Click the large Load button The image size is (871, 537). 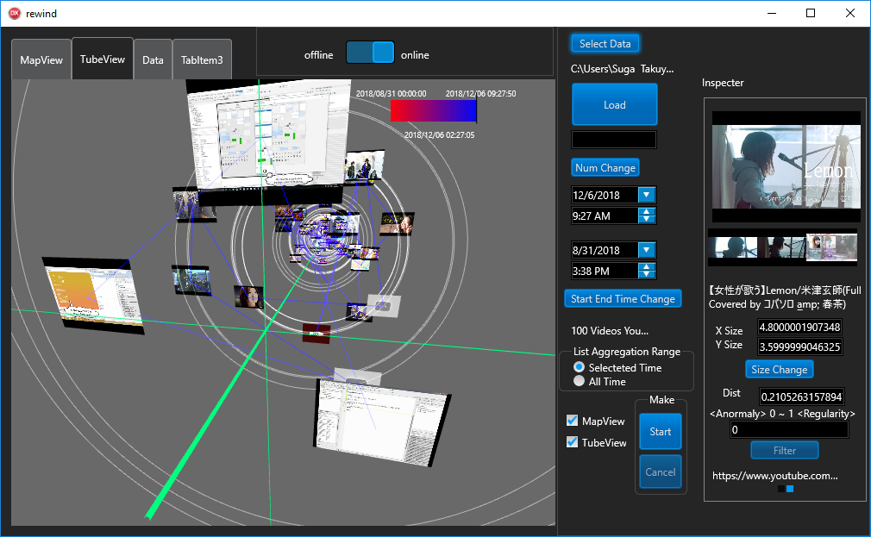pos(614,105)
